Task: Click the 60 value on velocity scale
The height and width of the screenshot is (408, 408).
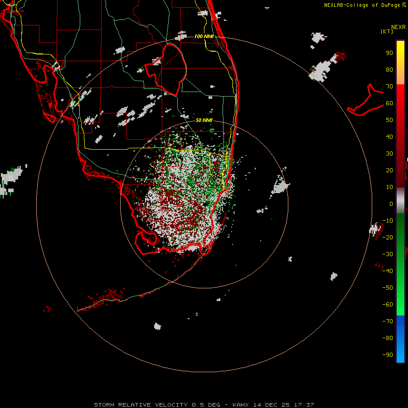Action: (x=389, y=103)
